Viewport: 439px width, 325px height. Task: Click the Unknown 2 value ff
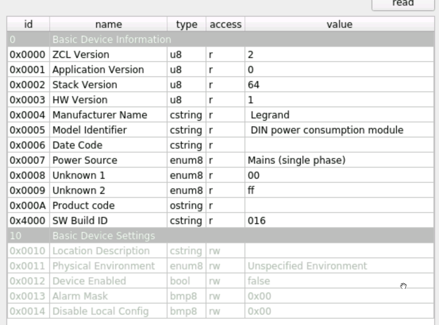pyautogui.click(x=339, y=191)
